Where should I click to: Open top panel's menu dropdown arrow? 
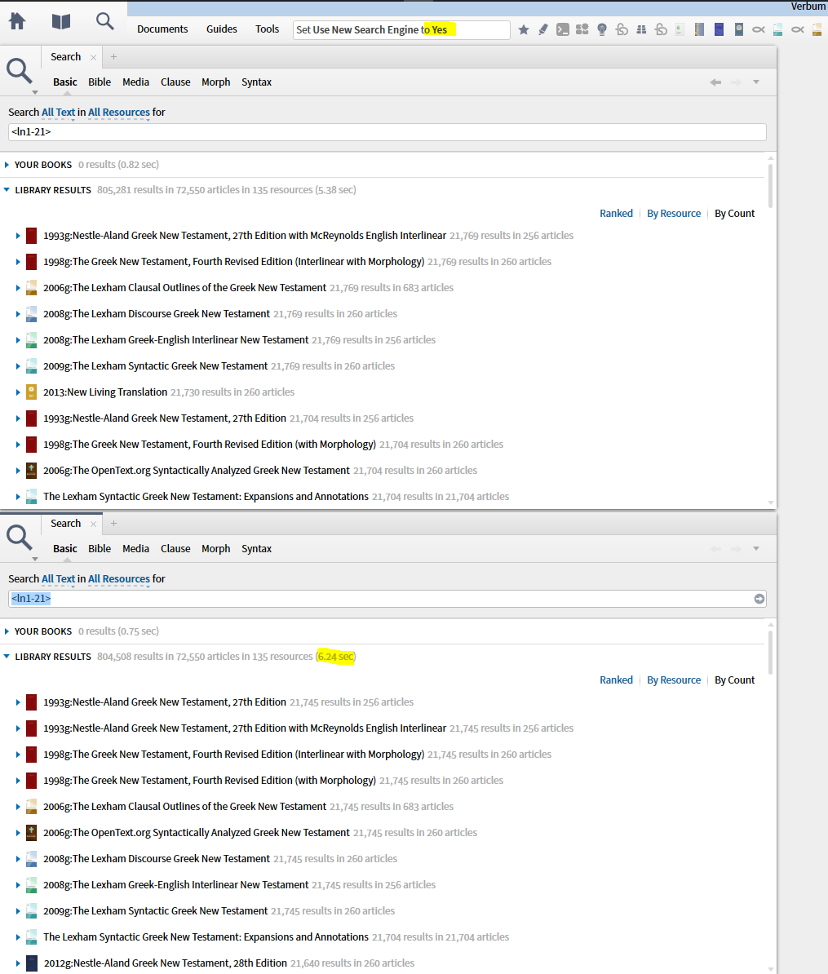pos(756,82)
